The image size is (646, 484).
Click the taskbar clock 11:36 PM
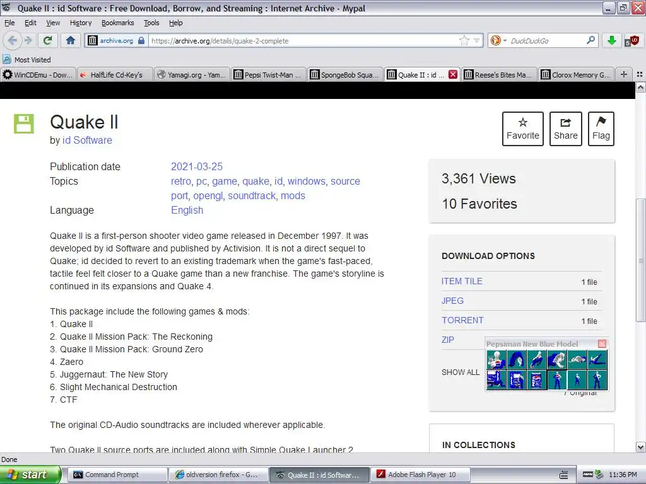(623, 475)
